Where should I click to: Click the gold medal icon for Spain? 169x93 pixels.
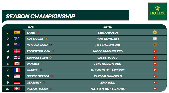tap(155, 32)
